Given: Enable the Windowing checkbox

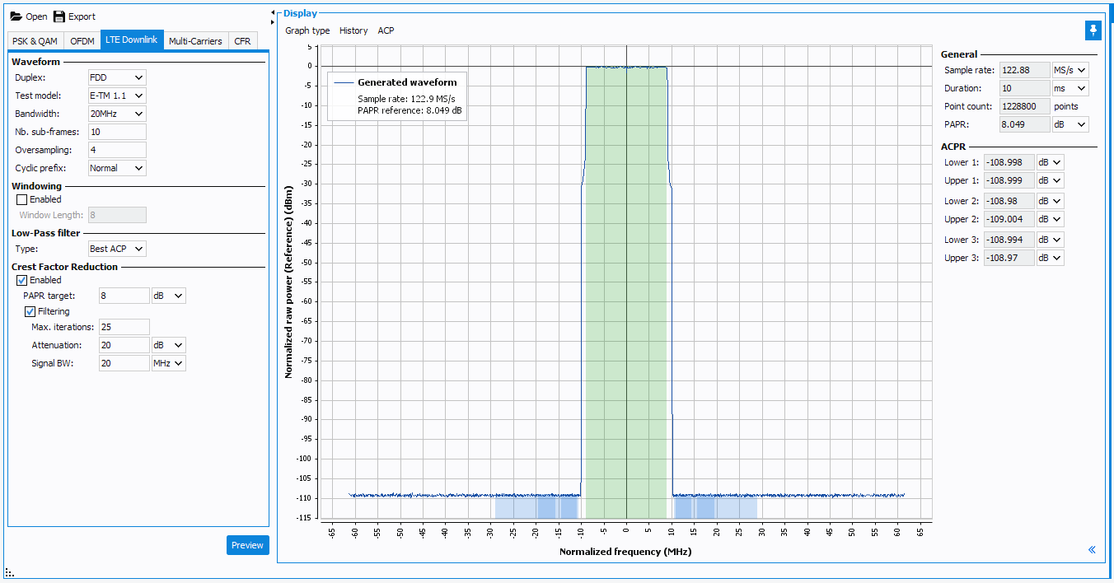Looking at the screenshot, I should click(22, 199).
